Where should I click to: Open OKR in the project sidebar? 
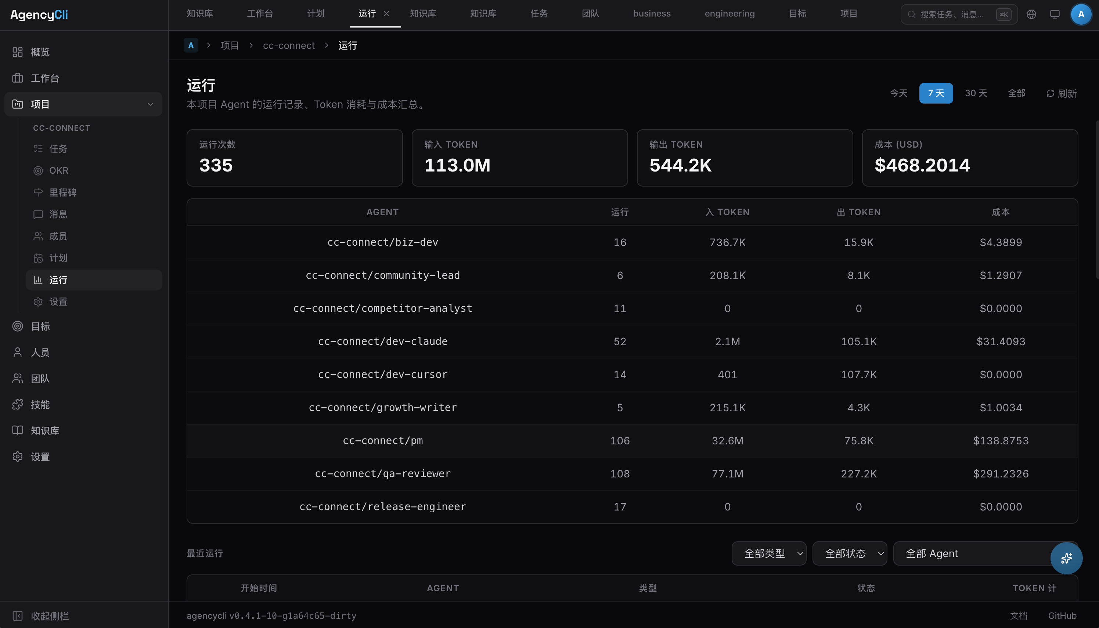59,170
